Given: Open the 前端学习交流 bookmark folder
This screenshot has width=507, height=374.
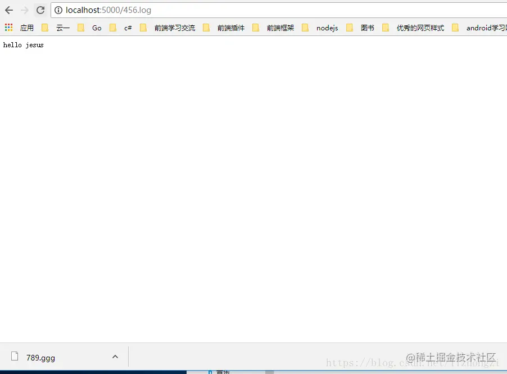Looking at the screenshot, I should point(167,28).
